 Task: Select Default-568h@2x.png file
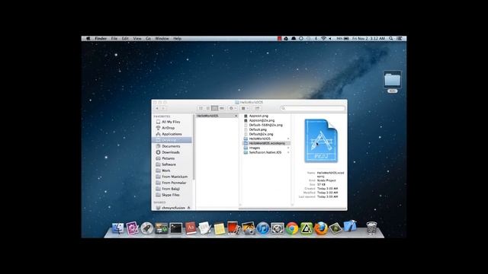coord(266,125)
